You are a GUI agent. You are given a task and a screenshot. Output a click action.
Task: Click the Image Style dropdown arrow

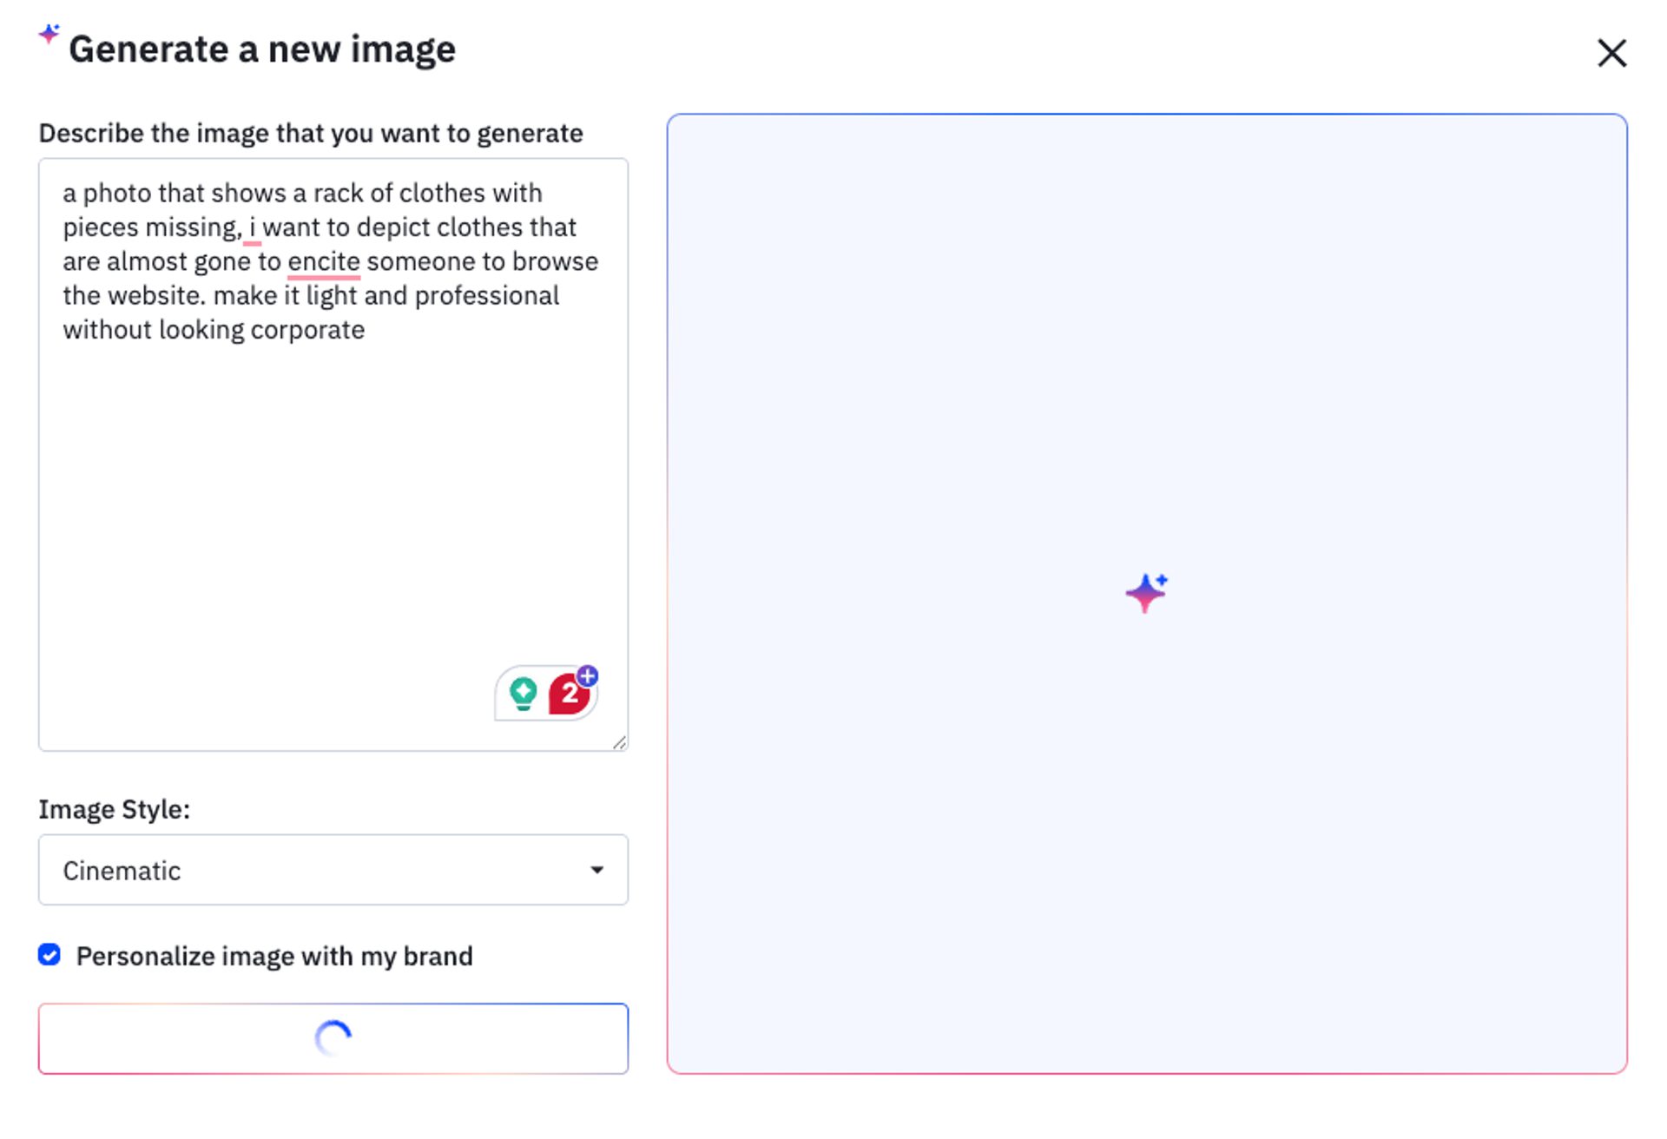[x=597, y=870]
